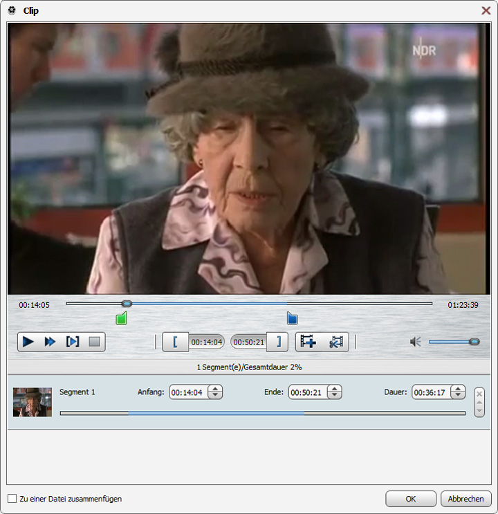498x514 pixels.
Task: Click the Segment 1 range progress bar
Action: click(263, 414)
